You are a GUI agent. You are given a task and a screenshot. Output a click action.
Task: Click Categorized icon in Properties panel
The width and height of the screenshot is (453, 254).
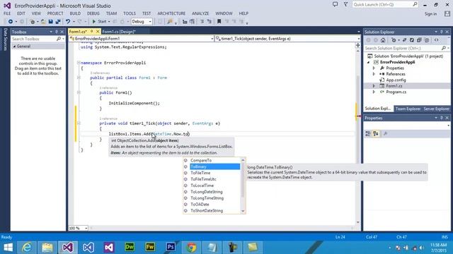tap(368, 133)
